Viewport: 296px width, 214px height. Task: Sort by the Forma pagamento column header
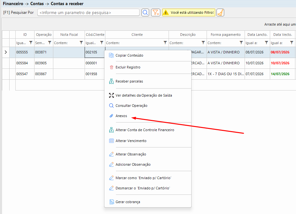(x=225, y=35)
